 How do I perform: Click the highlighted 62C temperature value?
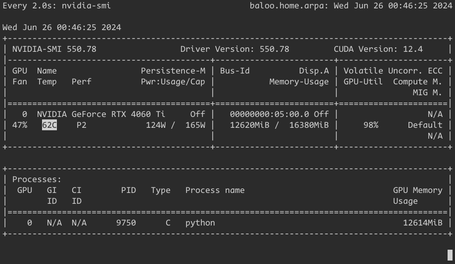point(49,125)
